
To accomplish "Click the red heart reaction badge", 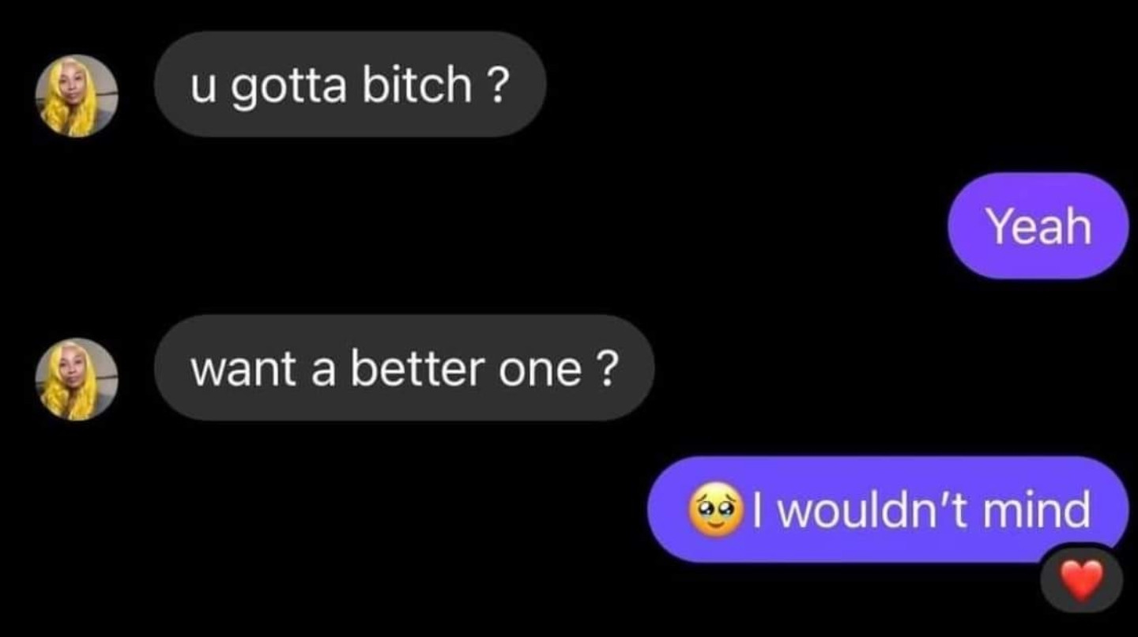I will [1081, 581].
